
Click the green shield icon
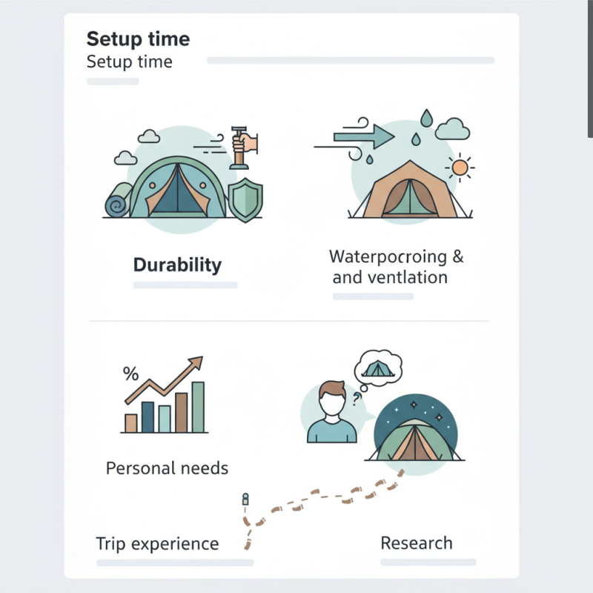(x=246, y=200)
